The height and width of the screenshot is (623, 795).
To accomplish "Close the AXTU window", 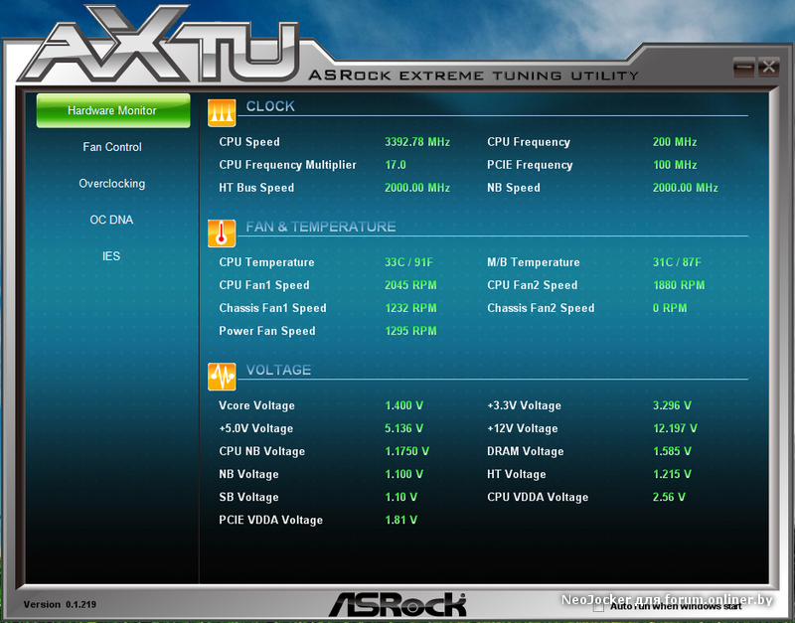I will [x=768, y=67].
